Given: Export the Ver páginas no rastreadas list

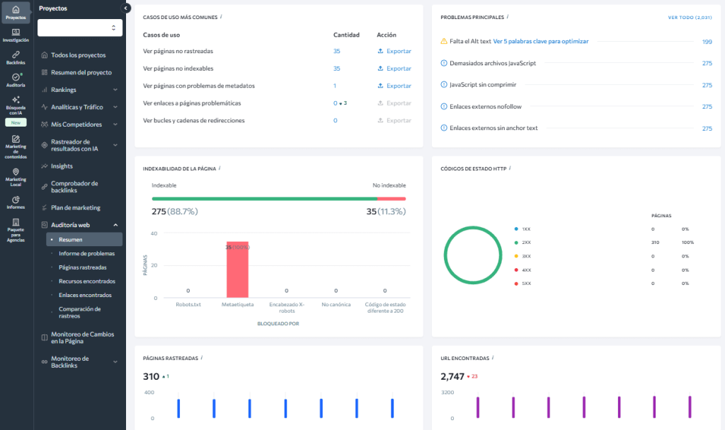Looking at the screenshot, I should point(394,51).
